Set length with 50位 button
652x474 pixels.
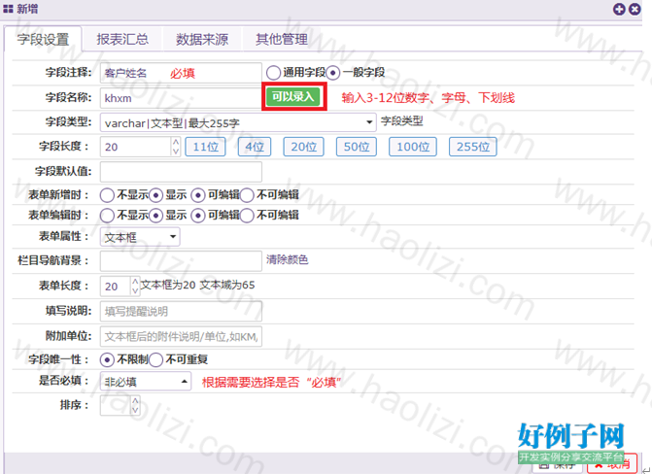click(357, 147)
